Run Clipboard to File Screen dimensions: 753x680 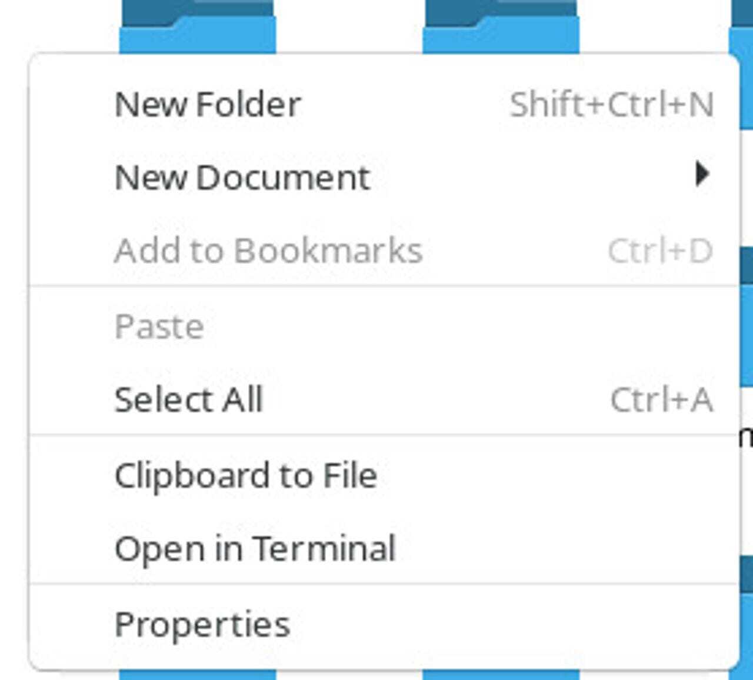click(245, 475)
